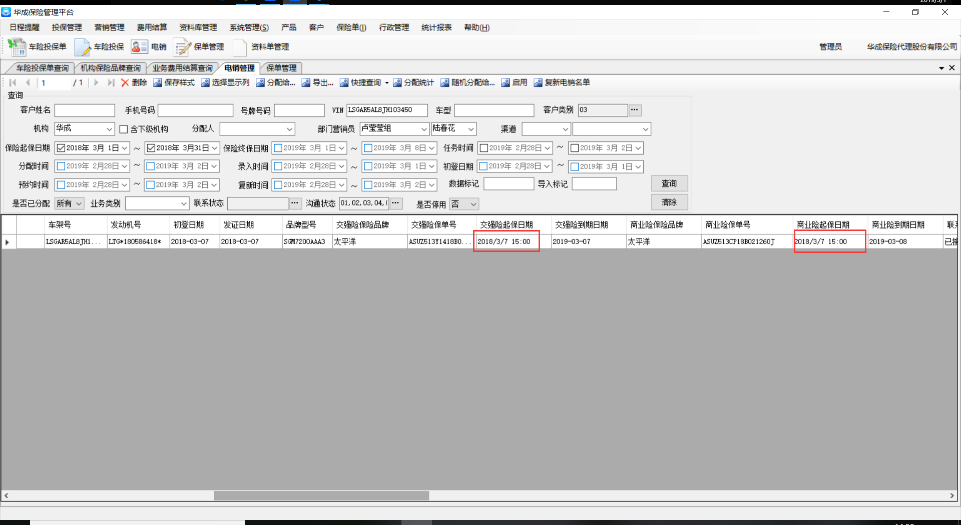Click the 分配统计 toolbar item
Viewport: 961px width, 525px height.
[413, 82]
